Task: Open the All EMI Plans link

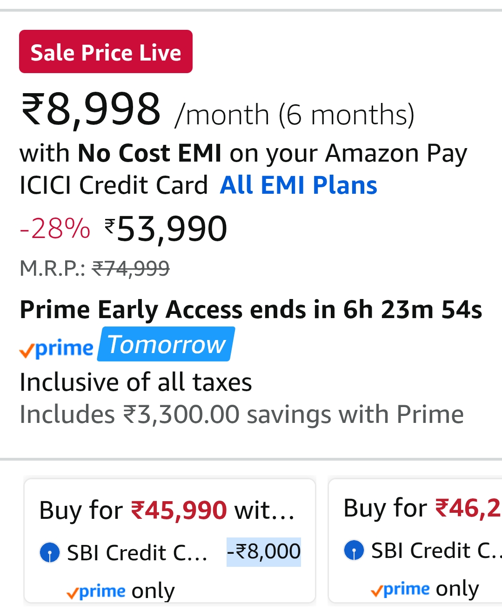Action: (298, 185)
